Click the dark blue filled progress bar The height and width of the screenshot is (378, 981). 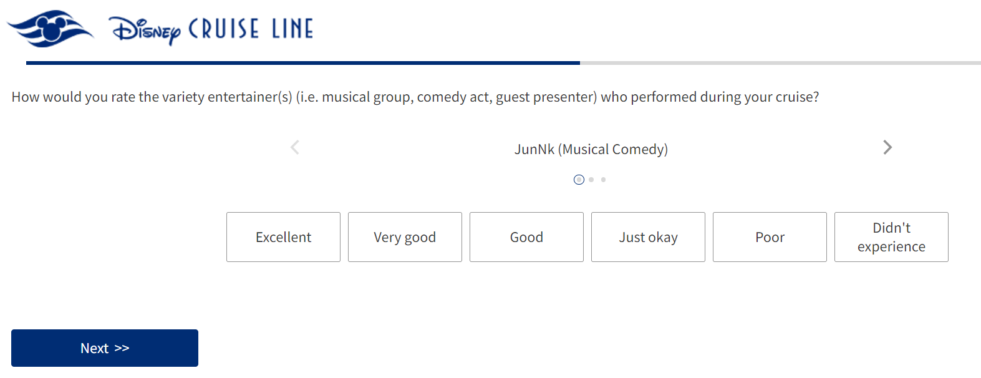coord(302,63)
